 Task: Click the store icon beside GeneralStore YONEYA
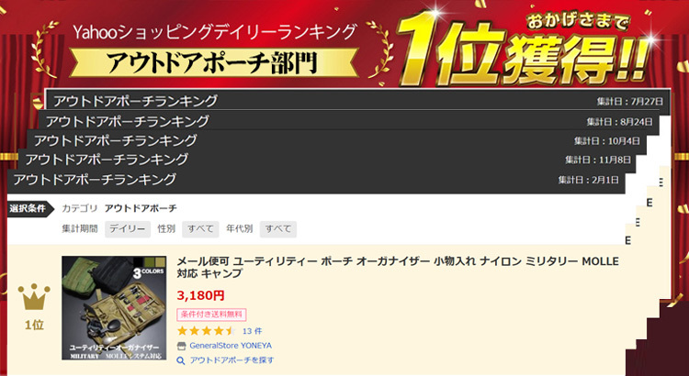(x=181, y=346)
